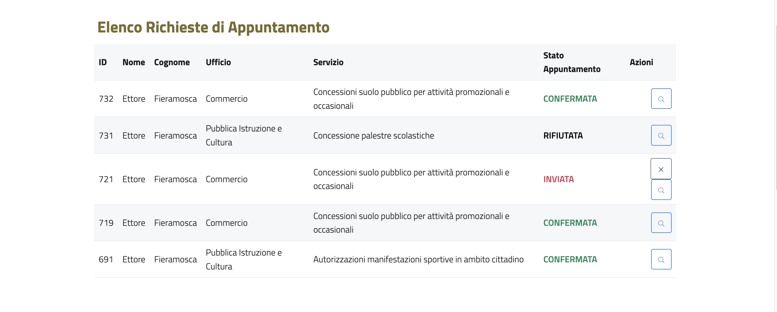Open magnifier for rejected request 731
Viewport: 777px width, 312px height.
(x=661, y=135)
